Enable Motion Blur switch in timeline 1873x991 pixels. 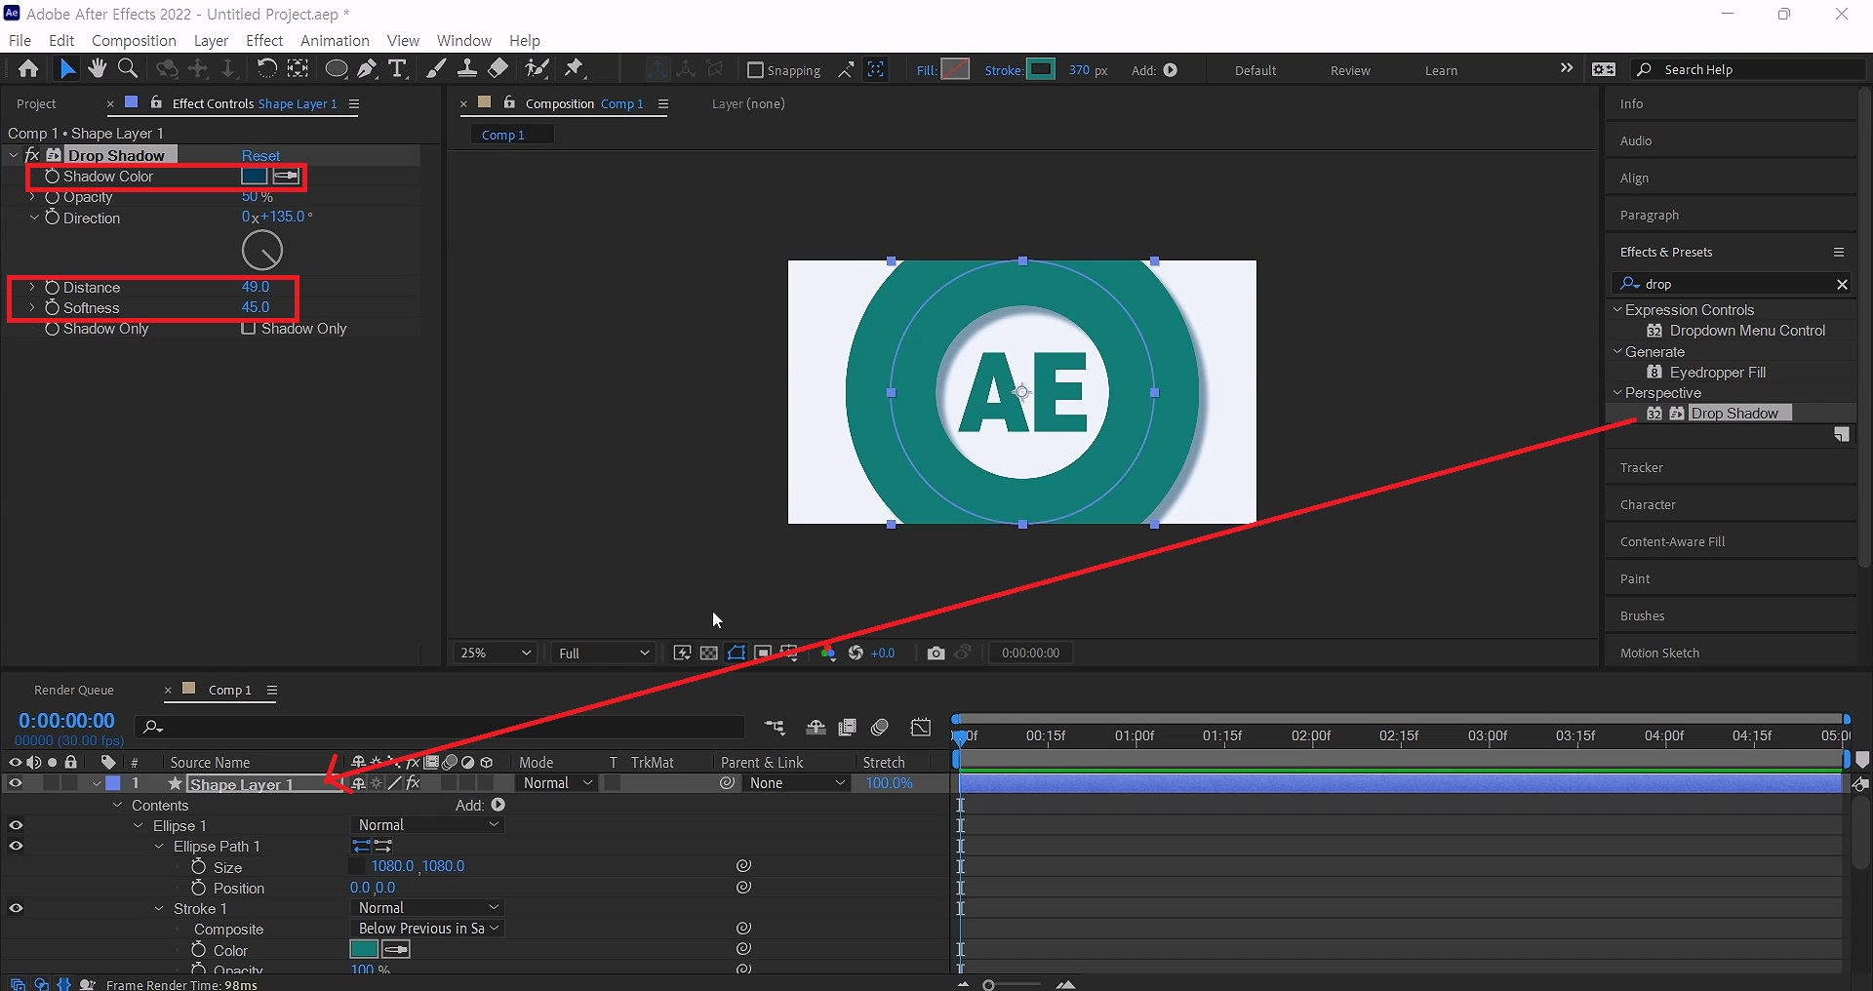880,727
